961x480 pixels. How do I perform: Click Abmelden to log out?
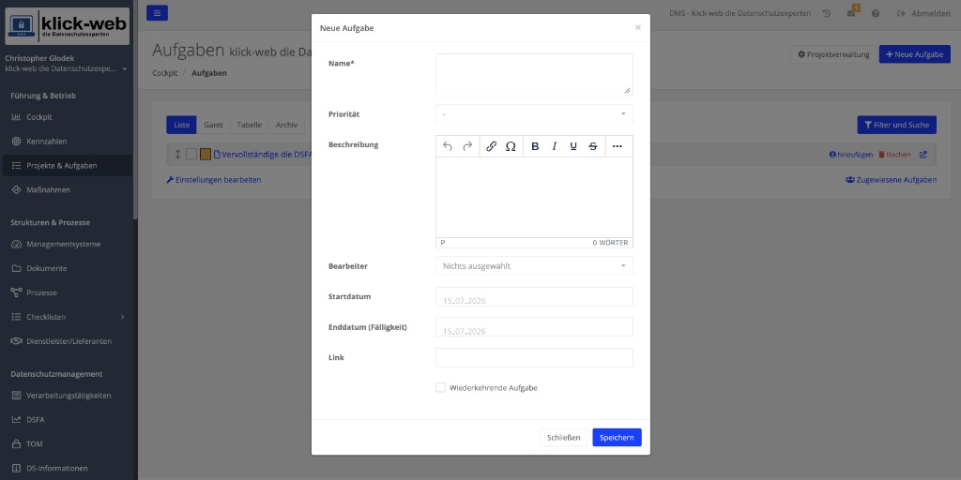(x=923, y=13)
